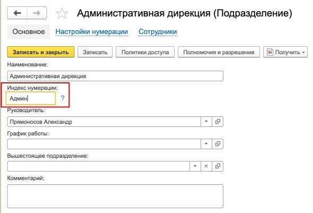Click the Записать button
The height and width of the screenshot is (213, 313).
tap(95, 52)
